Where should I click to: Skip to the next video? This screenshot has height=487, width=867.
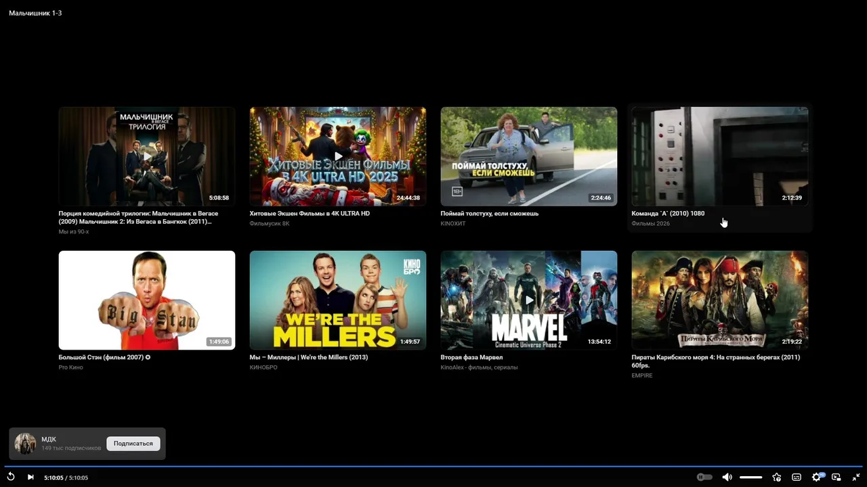click(x=30, y=477)
